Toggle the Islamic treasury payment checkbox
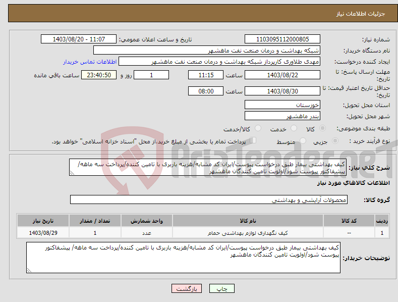Viewport: 398px width, 302px height. coord(253,140)
